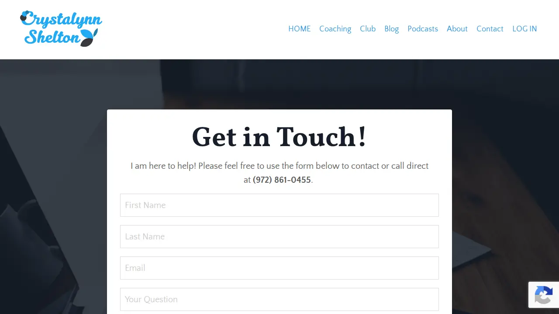
Task: Open the About page
Action: [x=457, y=29]
